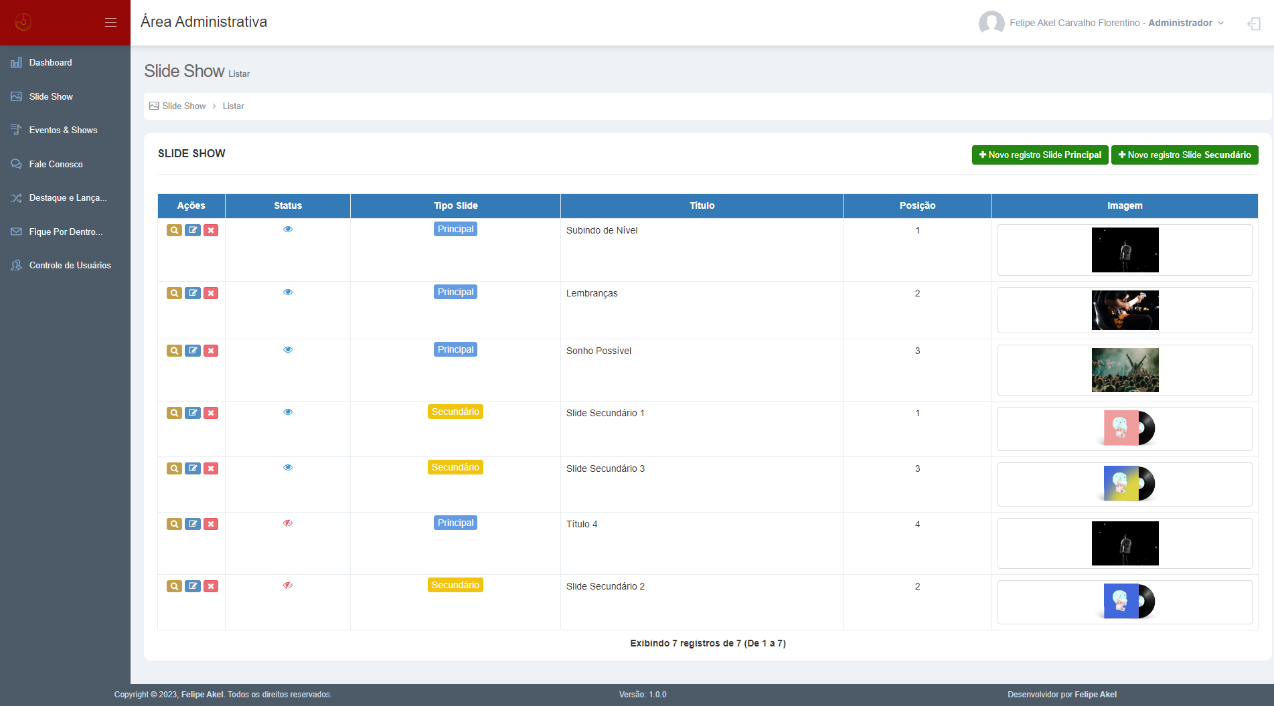Edit the Lembranças slide record

point(193,293)
